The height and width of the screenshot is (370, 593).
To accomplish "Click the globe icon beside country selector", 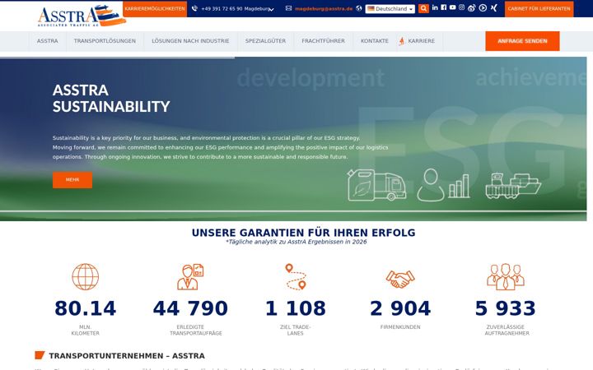I will coord(359,8).
